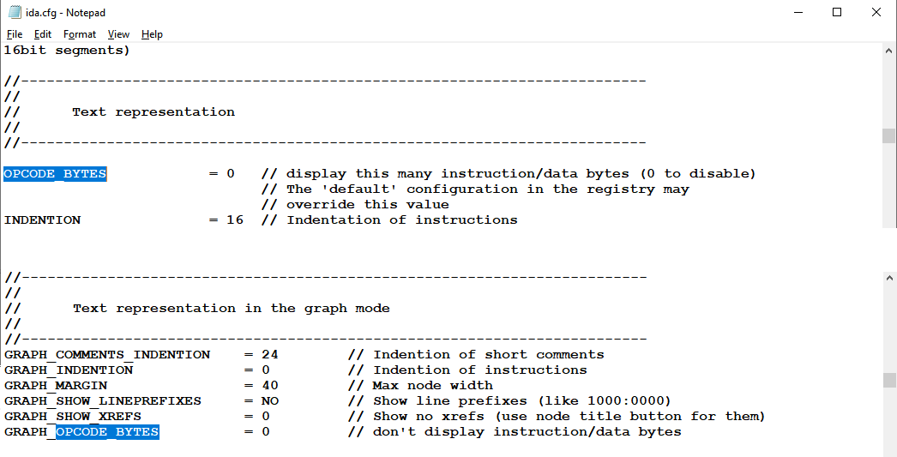Click the lower pane scrollbar thumb
Image resolution: width=897 pixels, height=457 pixels.
pyautogui.click(x=888, y=380)
